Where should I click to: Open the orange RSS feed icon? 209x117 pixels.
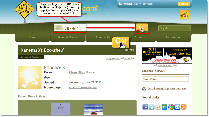pos(184,107)
